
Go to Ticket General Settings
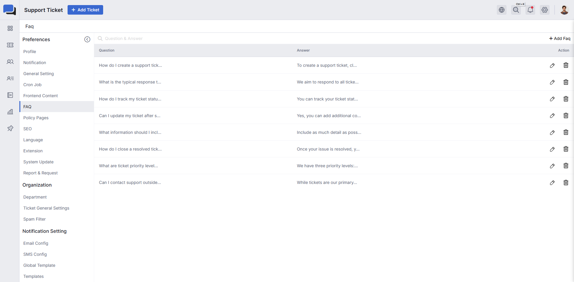click(x=46, y=208)
